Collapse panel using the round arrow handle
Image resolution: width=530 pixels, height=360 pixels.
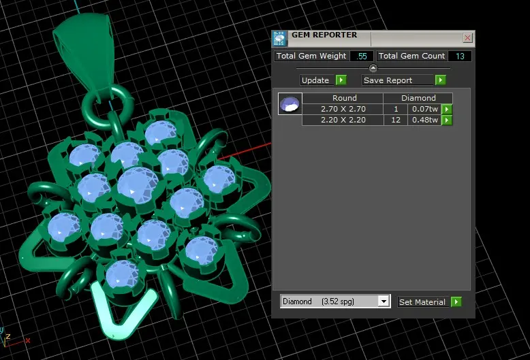tap(373, 68)
